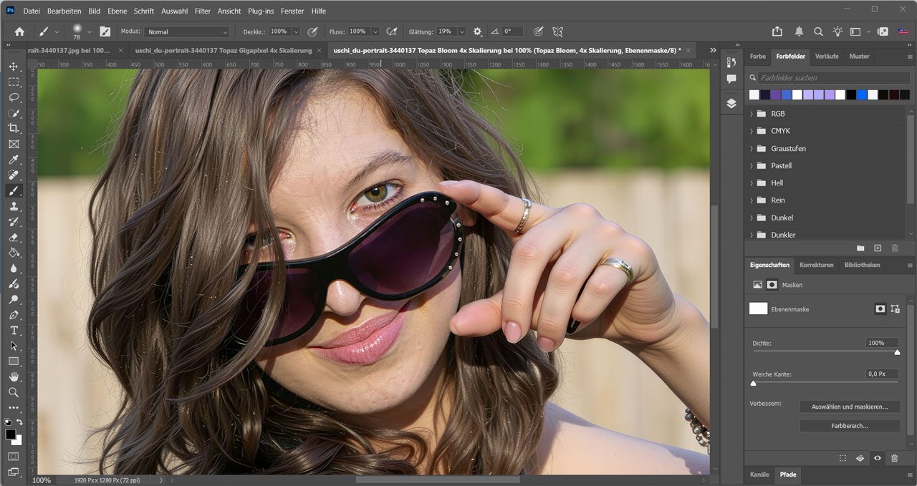Image resolution: width=917 pixels, height=486 pixels.
Task: Toggle pressure for opacity
Action: 312,31
